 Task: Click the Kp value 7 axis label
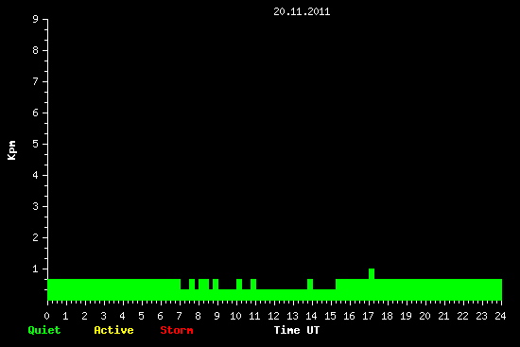[x=36, y=81]
